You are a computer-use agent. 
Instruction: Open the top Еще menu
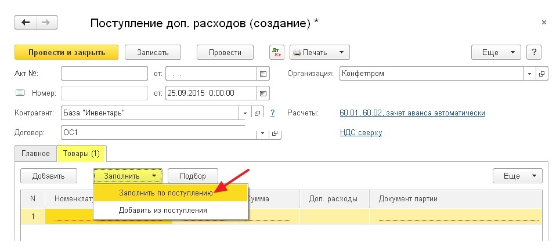(496, 52)
